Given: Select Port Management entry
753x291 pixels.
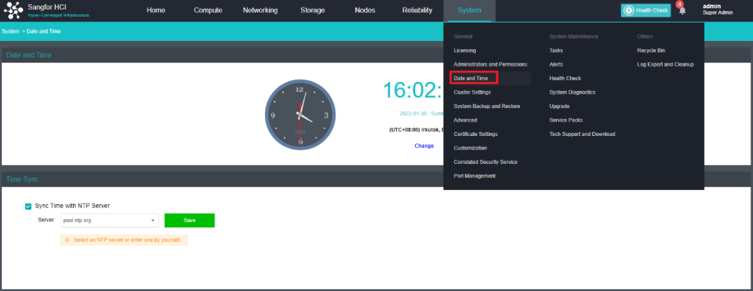Looking at the screenshot, I should (x=474, y=176).
